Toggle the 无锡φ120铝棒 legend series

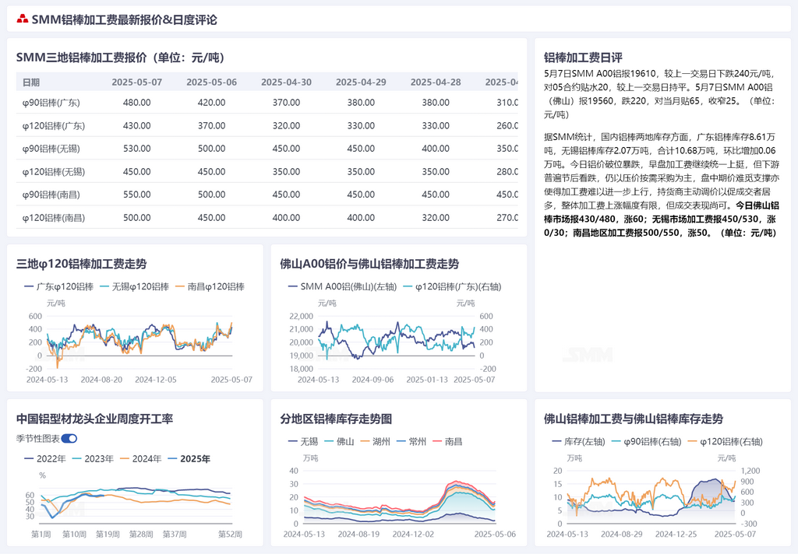click(x=134, y=286)
